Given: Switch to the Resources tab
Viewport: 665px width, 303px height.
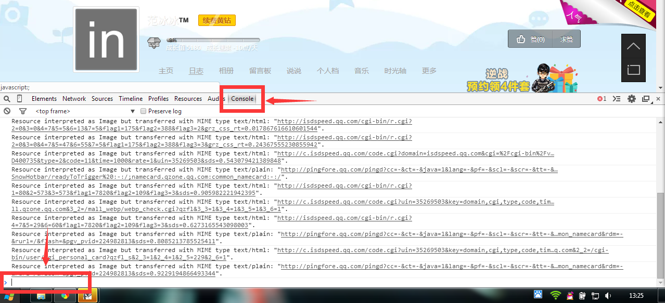Looking at the screenshot, I should click(188, 99).
